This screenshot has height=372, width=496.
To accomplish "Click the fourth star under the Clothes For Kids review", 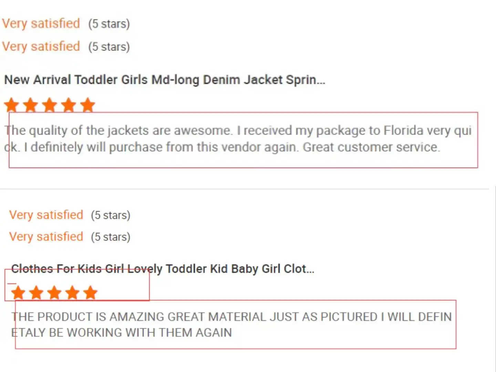I will [72, 293].
